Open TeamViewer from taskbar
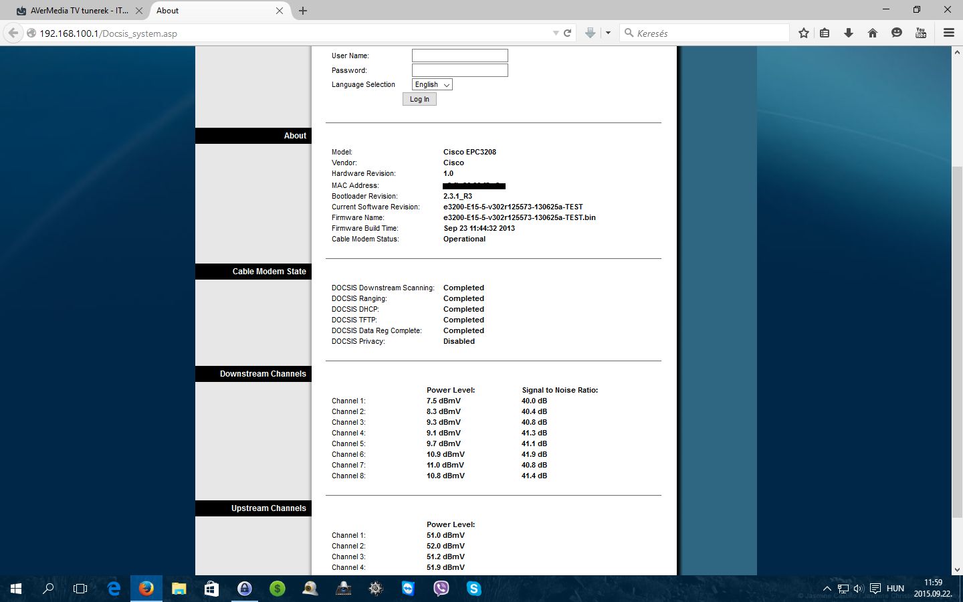Screen dimensions: 963x602 [408, 589]
